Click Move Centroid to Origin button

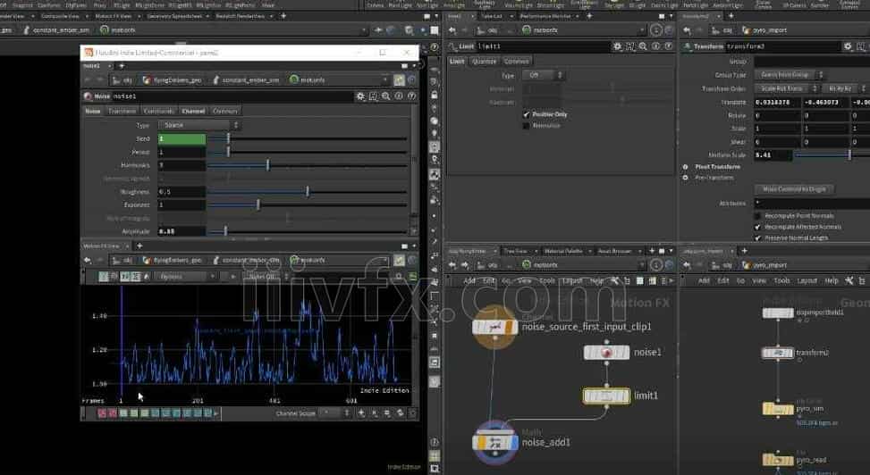point(794,189)
